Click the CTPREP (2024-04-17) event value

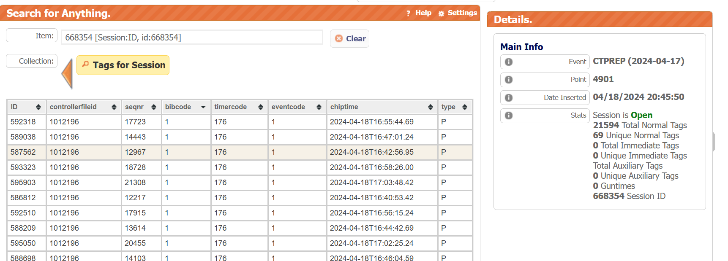click(x=638, y=61)
